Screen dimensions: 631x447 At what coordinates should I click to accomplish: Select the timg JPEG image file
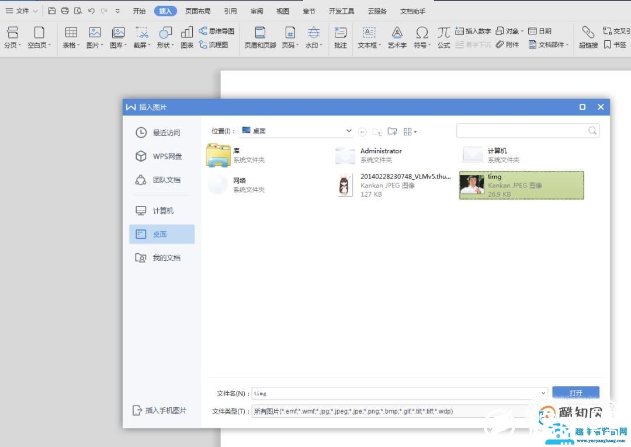click(522, 186)
